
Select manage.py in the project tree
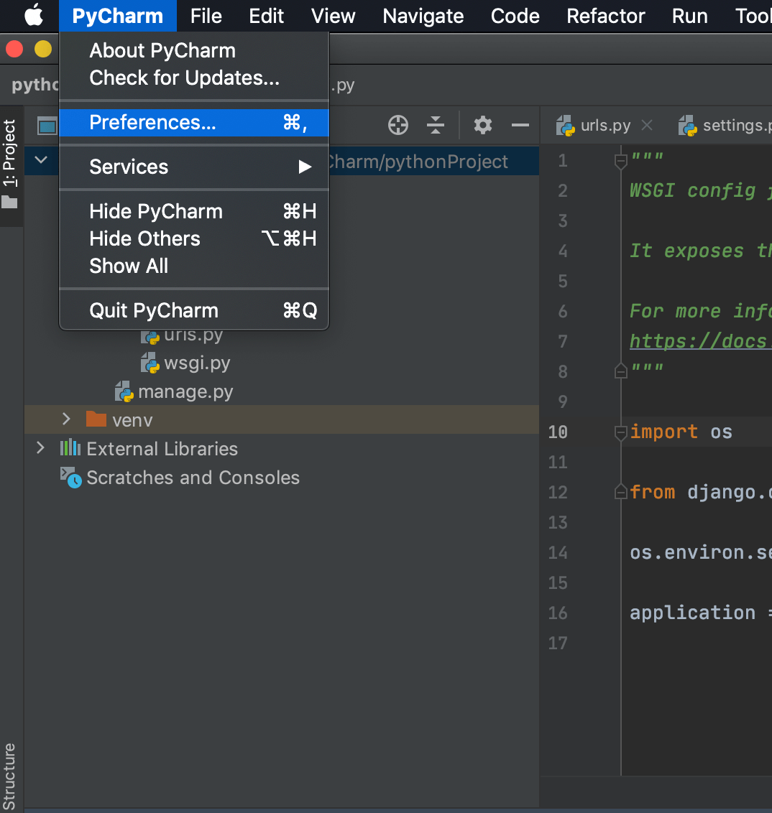click(x=185, y=391)
